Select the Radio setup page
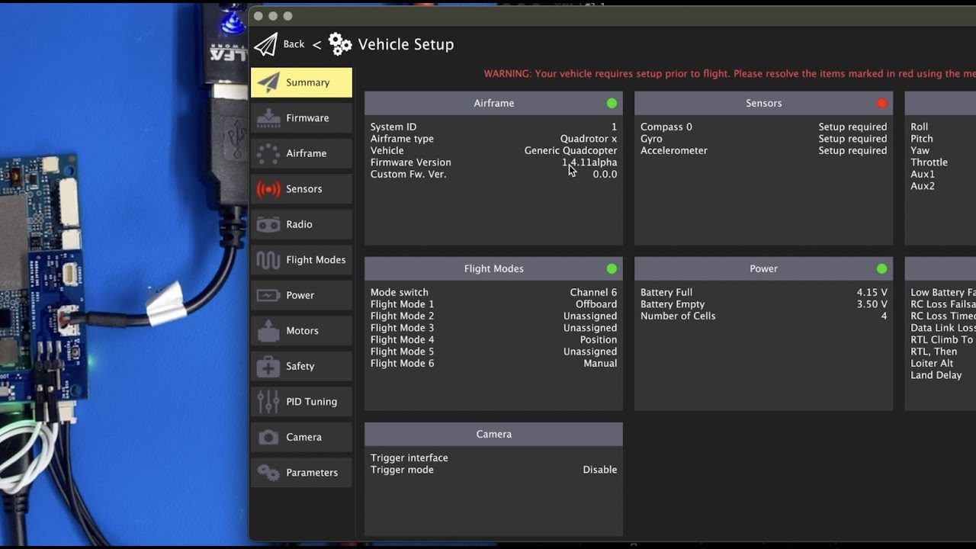Image resolution: width=976 pixels, height=549 pixels. tap(301, 224)
